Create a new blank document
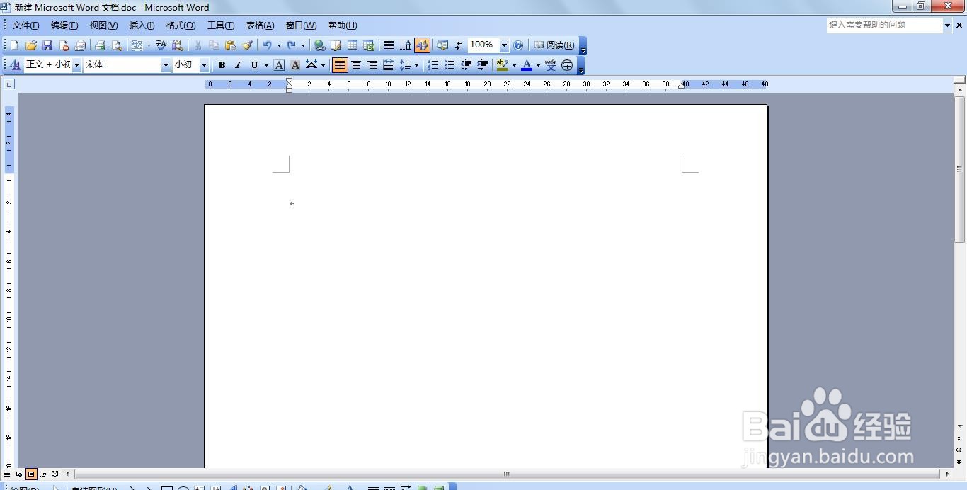Viewport: 967px width, 490px height. [15, 45]
